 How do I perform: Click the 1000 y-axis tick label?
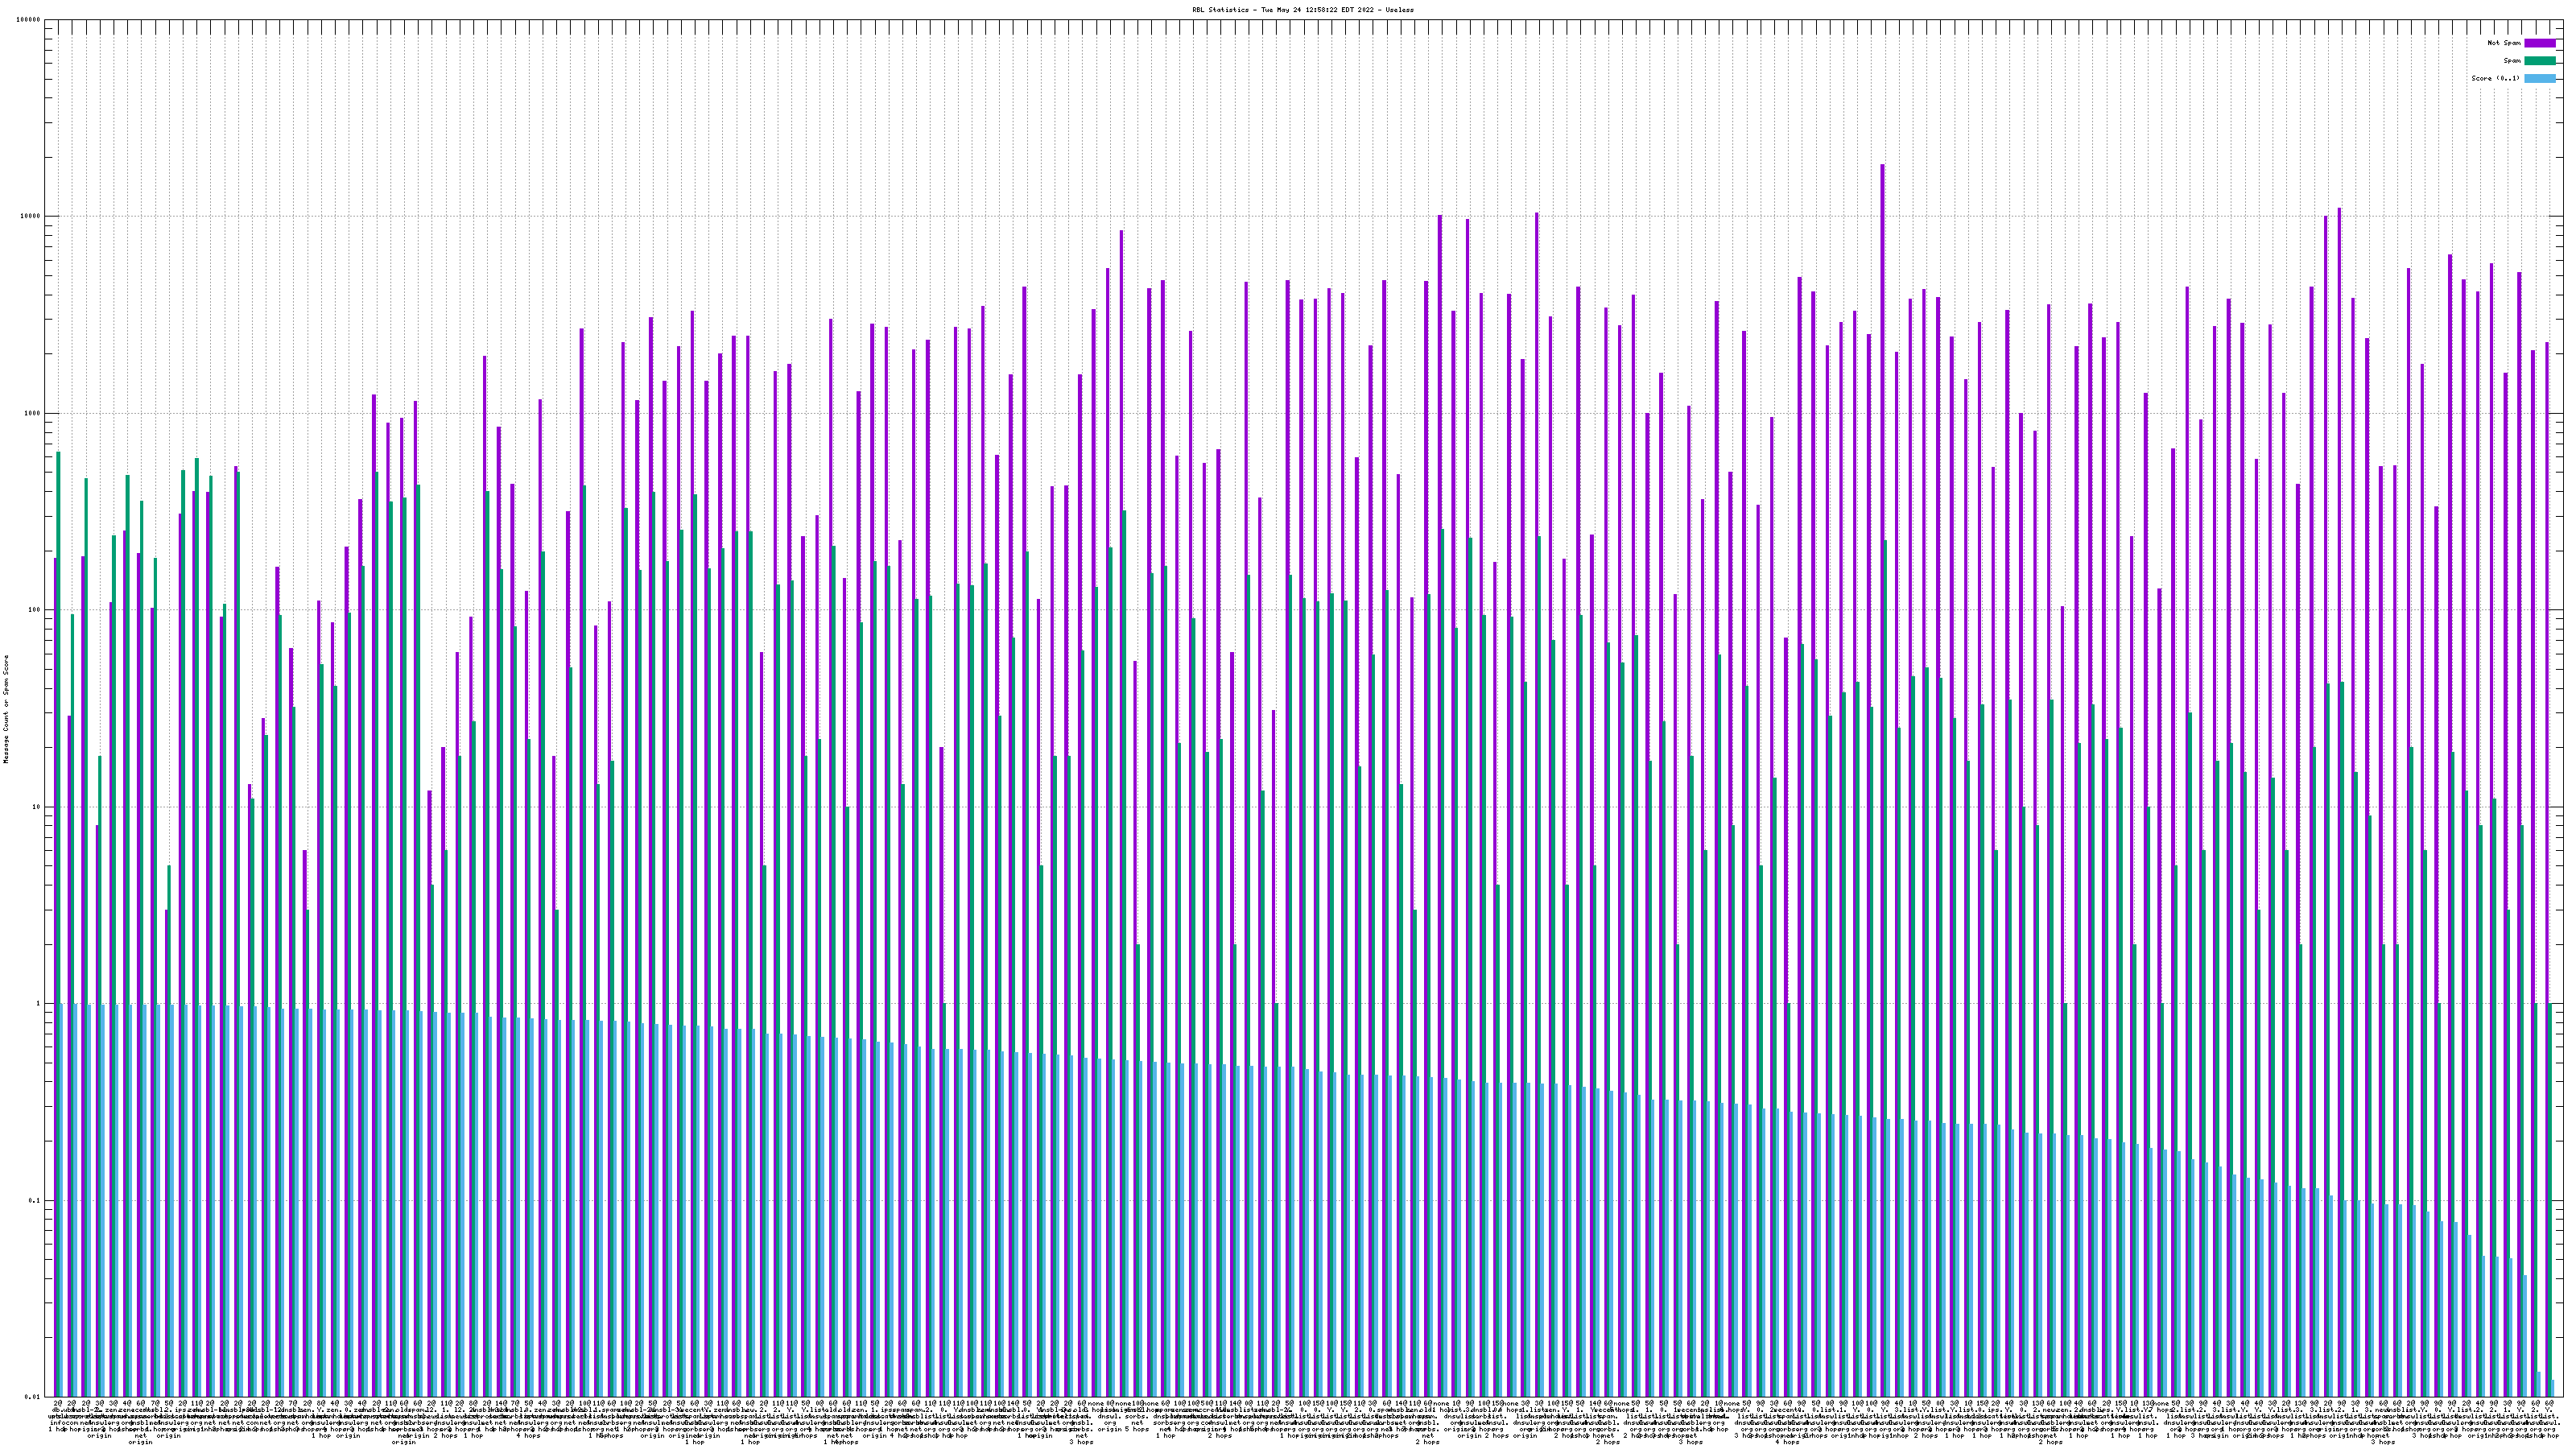click(x=33, y=414)
